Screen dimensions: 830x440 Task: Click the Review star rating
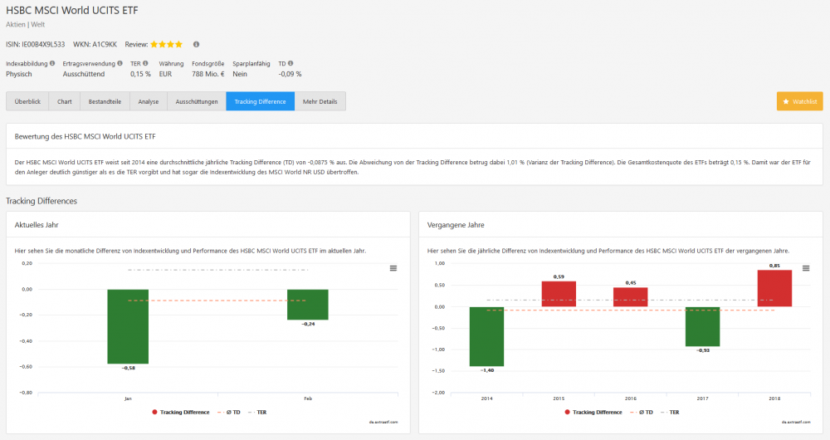coord(166,44)
